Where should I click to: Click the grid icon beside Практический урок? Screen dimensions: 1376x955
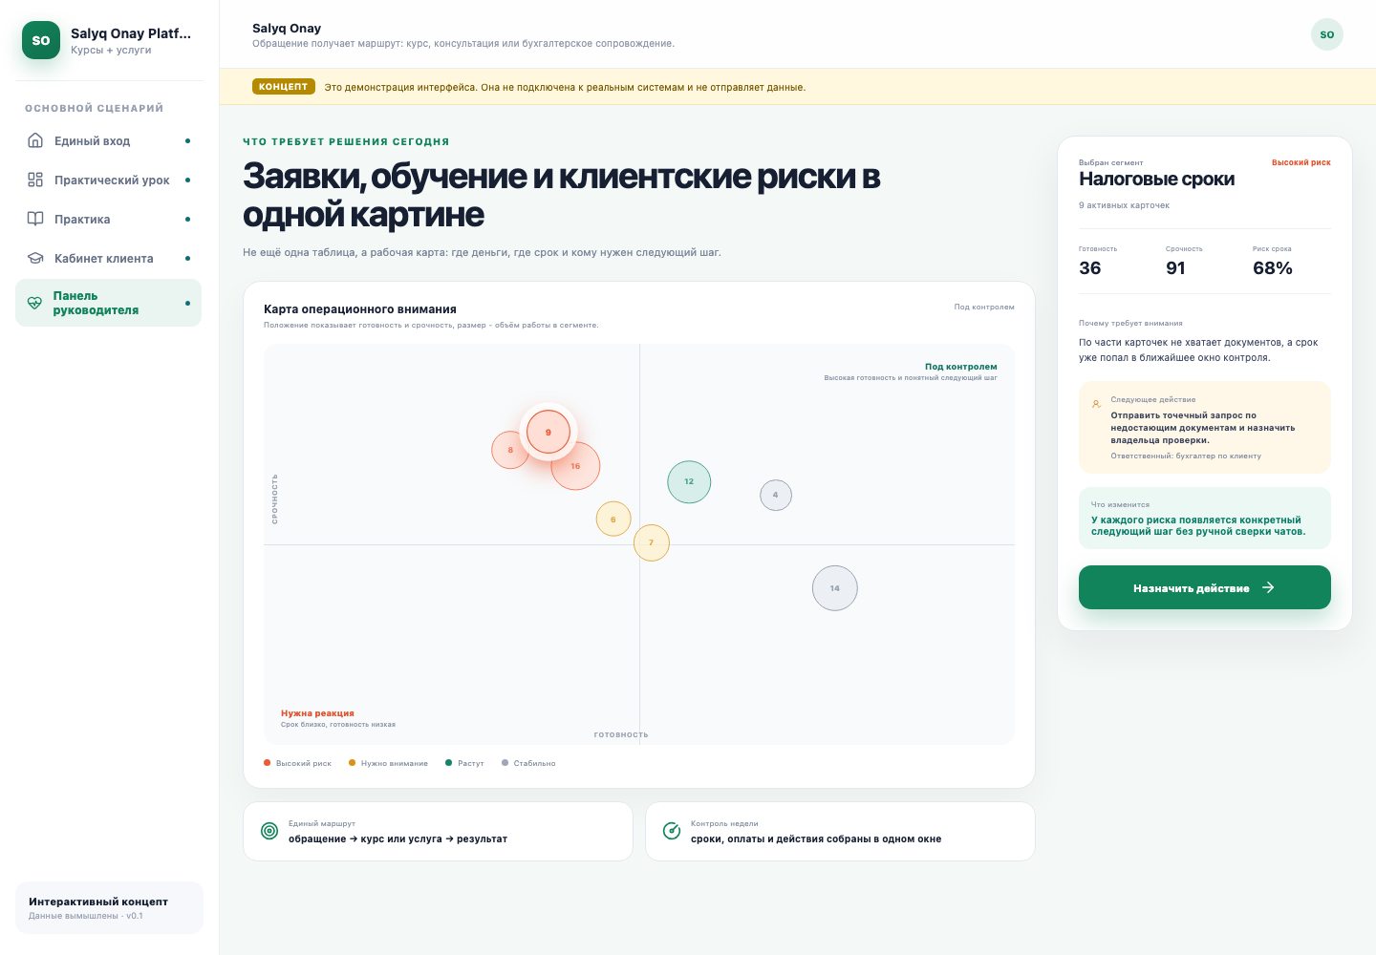pyautogui.click(x=35, y=180)
